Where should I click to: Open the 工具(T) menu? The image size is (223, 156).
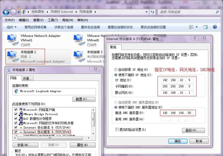[53, 20]
